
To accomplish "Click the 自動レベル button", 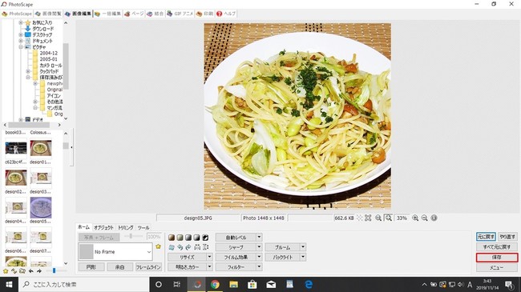I will 236,238.
